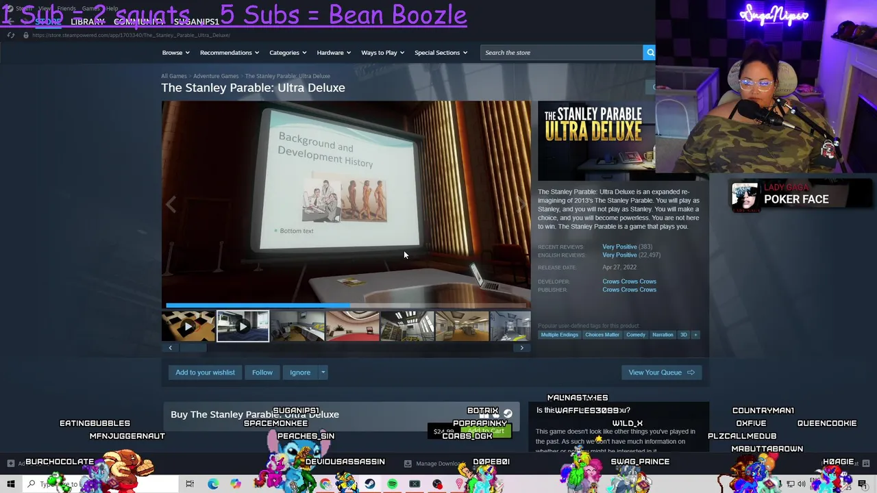
Task: Switch to the LIBRARY tab
Action: coord(88,21)
